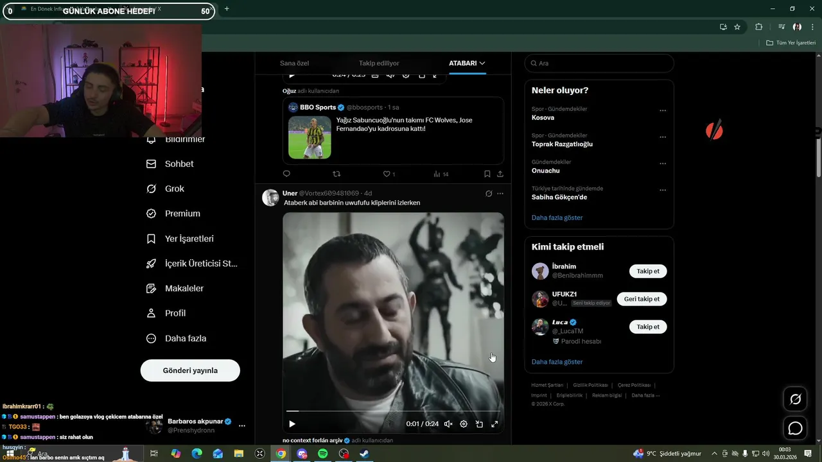Open options for Kosova trend
Screen dimensions: 822x462
pos(663,110)
